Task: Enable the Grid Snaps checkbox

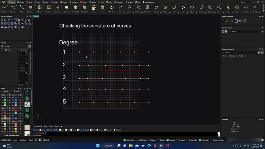Action: coord(137,140)
